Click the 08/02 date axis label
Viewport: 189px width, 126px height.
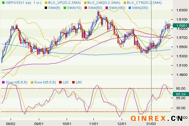11,124
